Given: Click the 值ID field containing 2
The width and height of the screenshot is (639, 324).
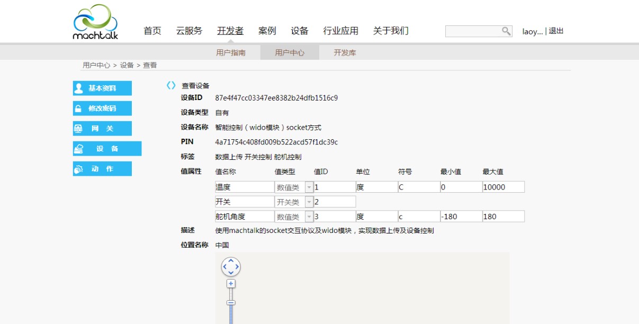Looking at the screenshot, I should click(x=335, y=202).
